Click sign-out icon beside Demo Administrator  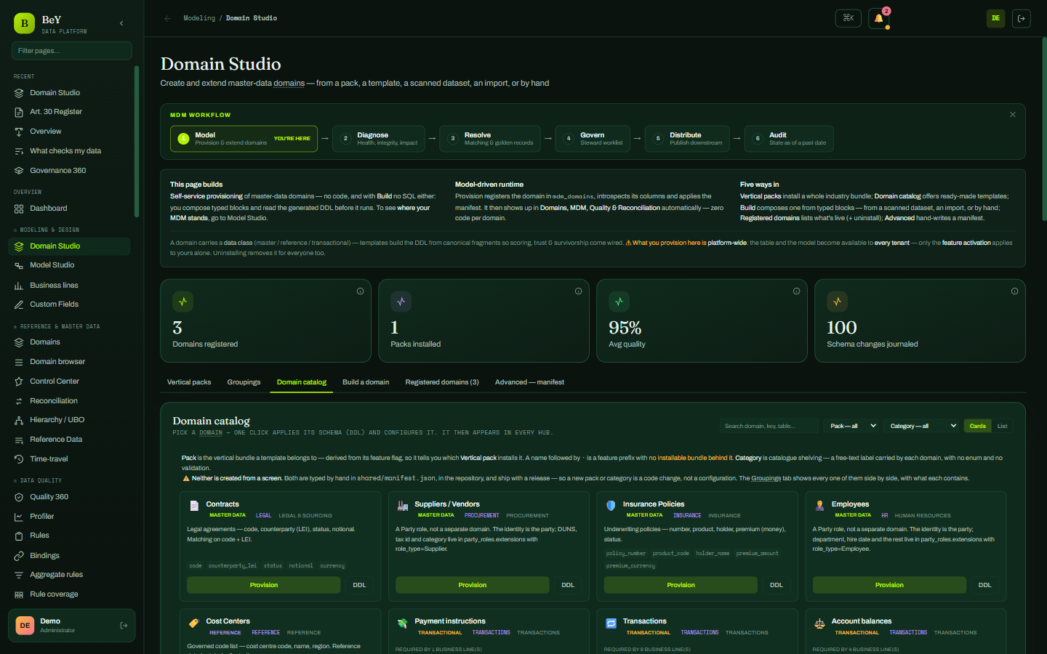click(124, 626)
